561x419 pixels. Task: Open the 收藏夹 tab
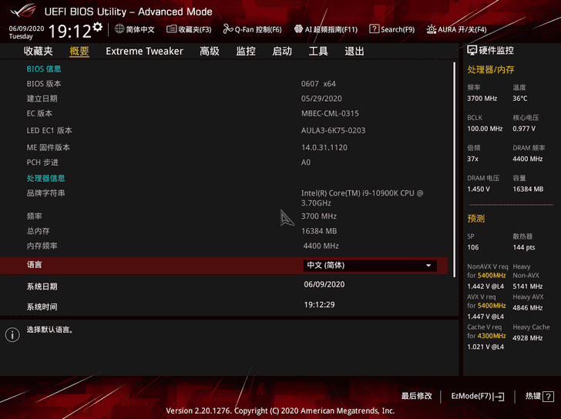39,51
